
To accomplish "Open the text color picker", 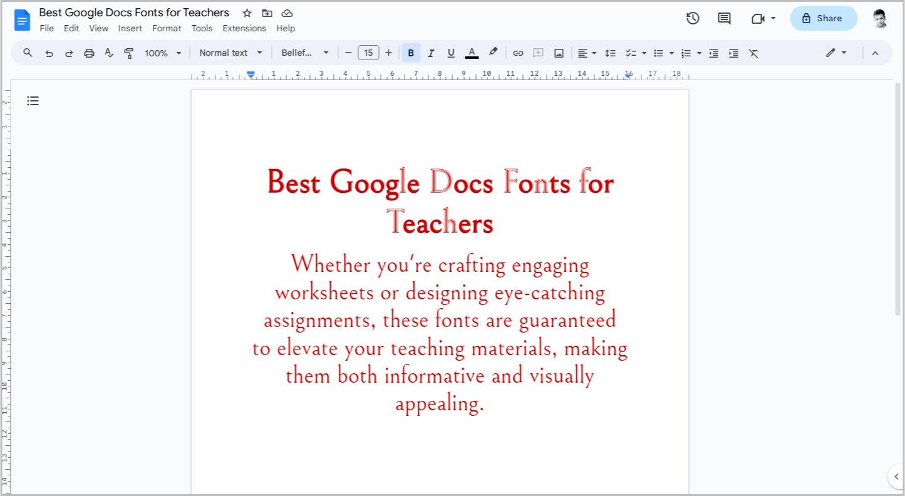I will pos(471,53).
